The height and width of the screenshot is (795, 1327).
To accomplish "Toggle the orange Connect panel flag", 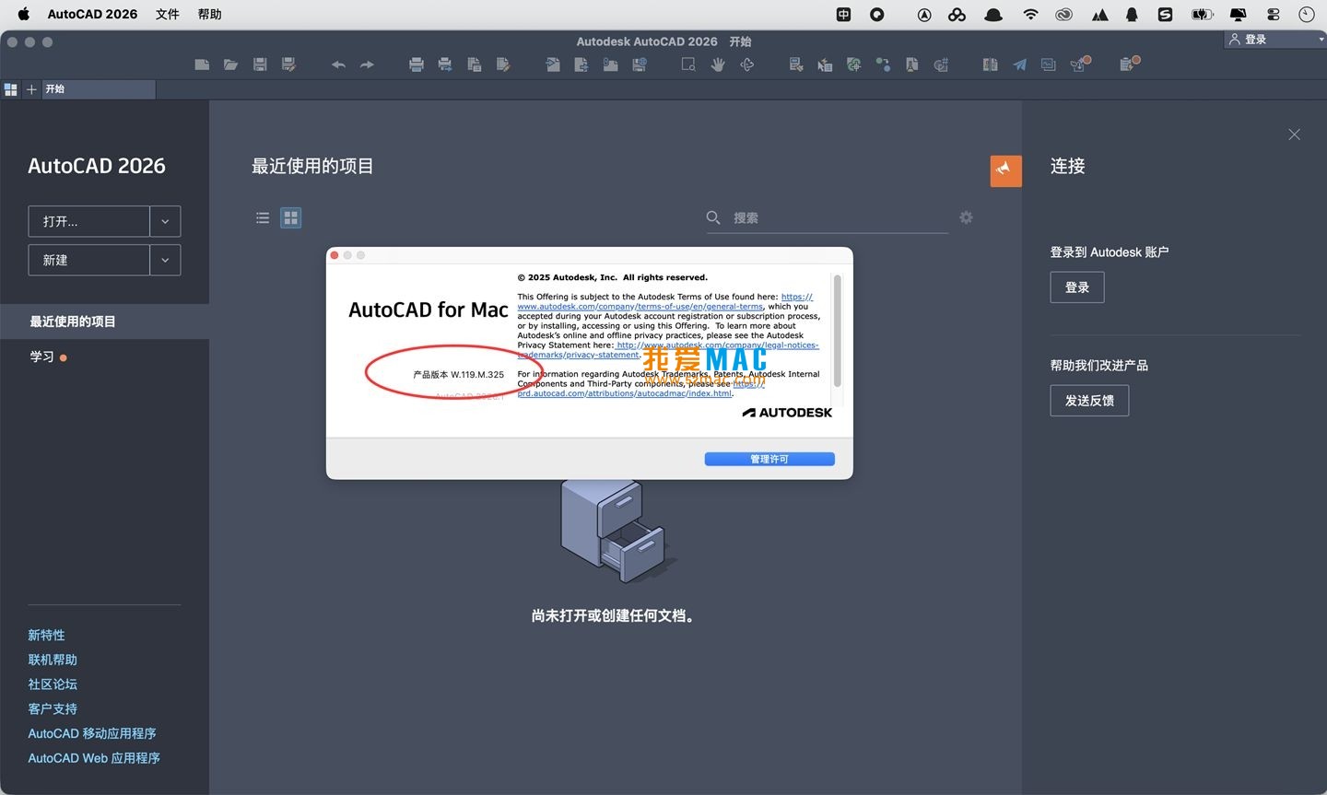I will pyautogui.click(x=1005, y=170).
